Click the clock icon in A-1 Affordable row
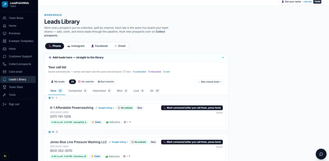Image resolution: width=329 pixels, height=161 pixels. coord(125,122)
